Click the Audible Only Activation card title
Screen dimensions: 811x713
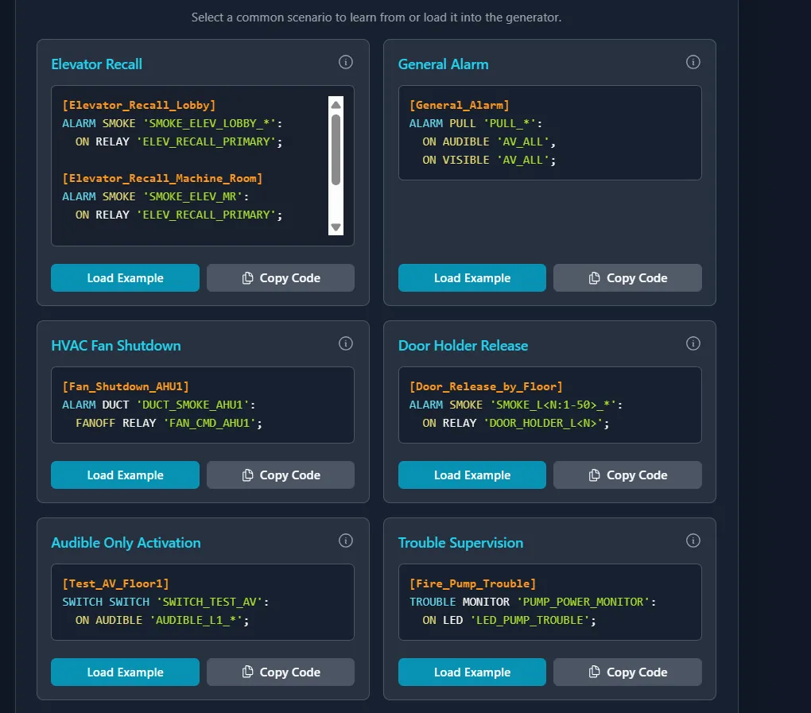coord(126,542)
